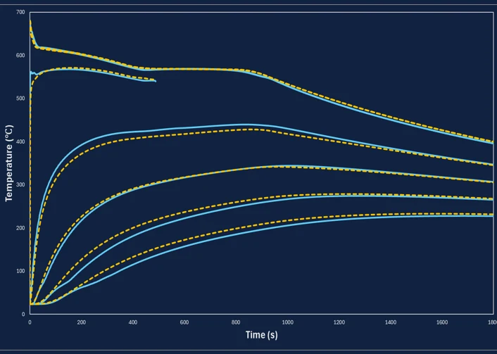Click the x-axis label "600"
The height and width of the screenshot is (354, 497).
[x=184, y=322]
